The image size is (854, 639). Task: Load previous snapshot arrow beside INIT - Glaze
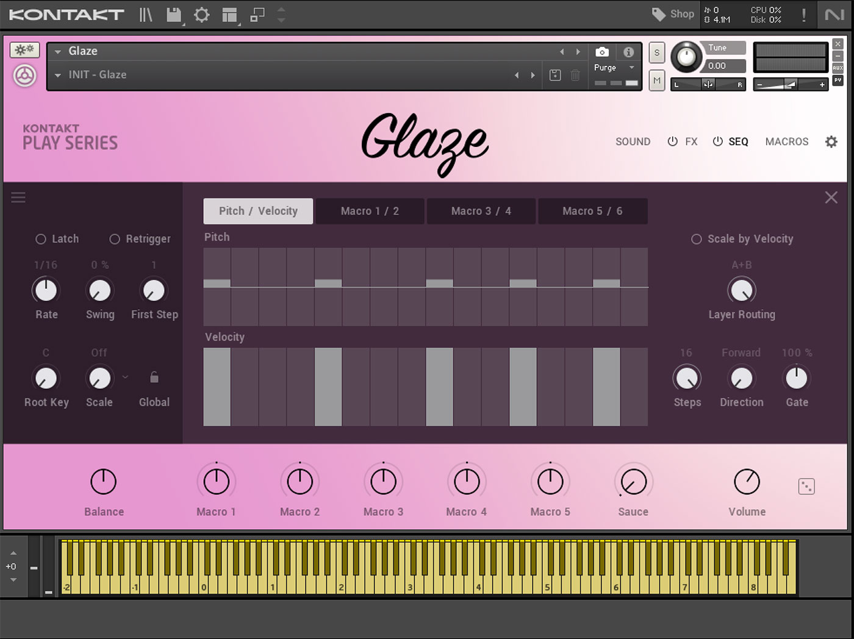click(x=517, y=75)
